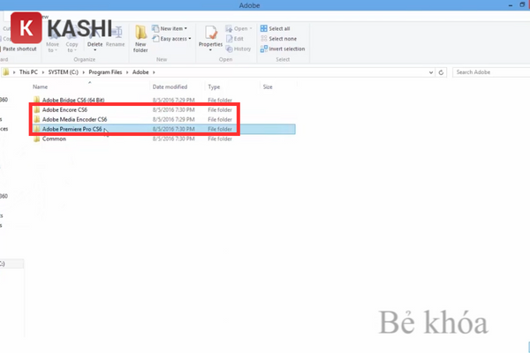The image size is (530, 353).
Task: Click Adobe in the breadcrumb path
Action: [x=140, y=72]
